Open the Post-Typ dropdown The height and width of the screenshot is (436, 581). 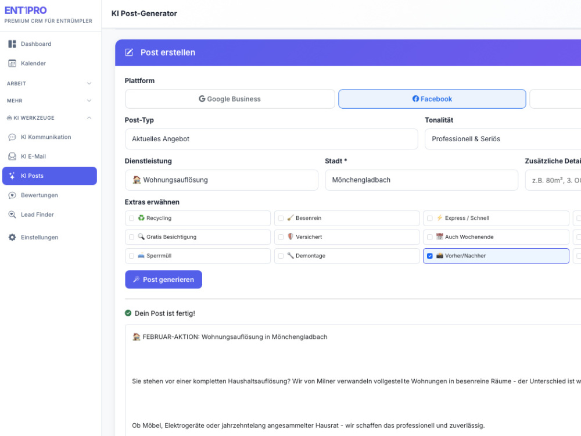click(x=271, y=139)
